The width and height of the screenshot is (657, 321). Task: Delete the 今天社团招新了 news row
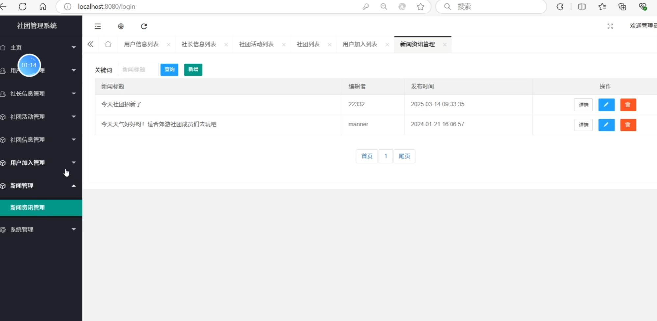coord(628,105)
